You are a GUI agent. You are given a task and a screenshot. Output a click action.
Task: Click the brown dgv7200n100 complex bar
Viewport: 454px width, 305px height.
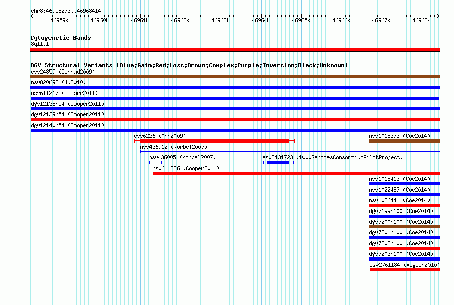[405, 227]
